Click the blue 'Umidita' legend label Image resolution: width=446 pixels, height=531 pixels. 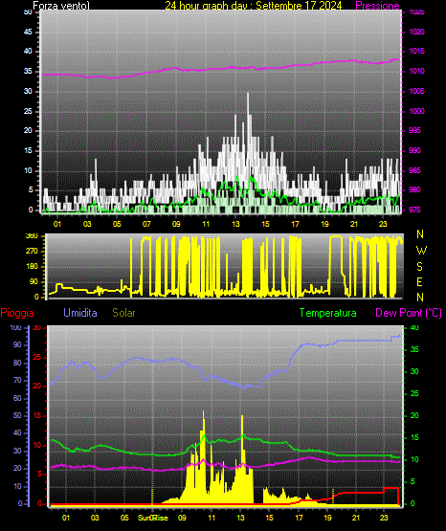tap(80, 313)
